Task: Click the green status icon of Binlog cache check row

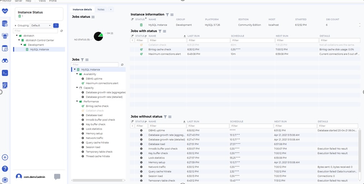Action: pos(141,50)
